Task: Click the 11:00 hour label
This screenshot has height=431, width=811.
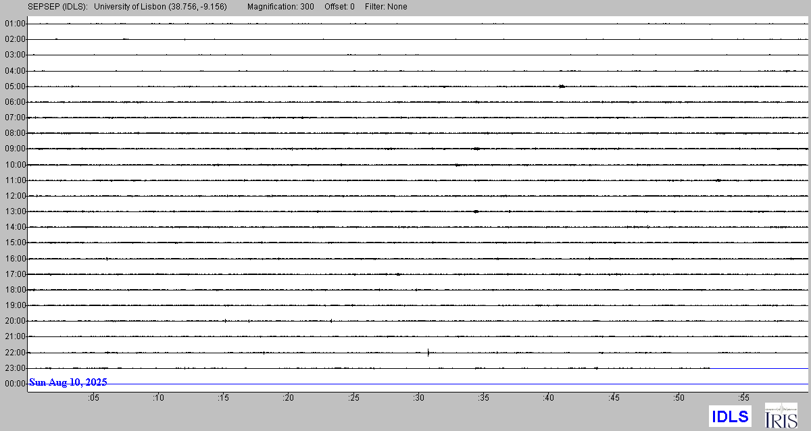Action: pos(15,180)
